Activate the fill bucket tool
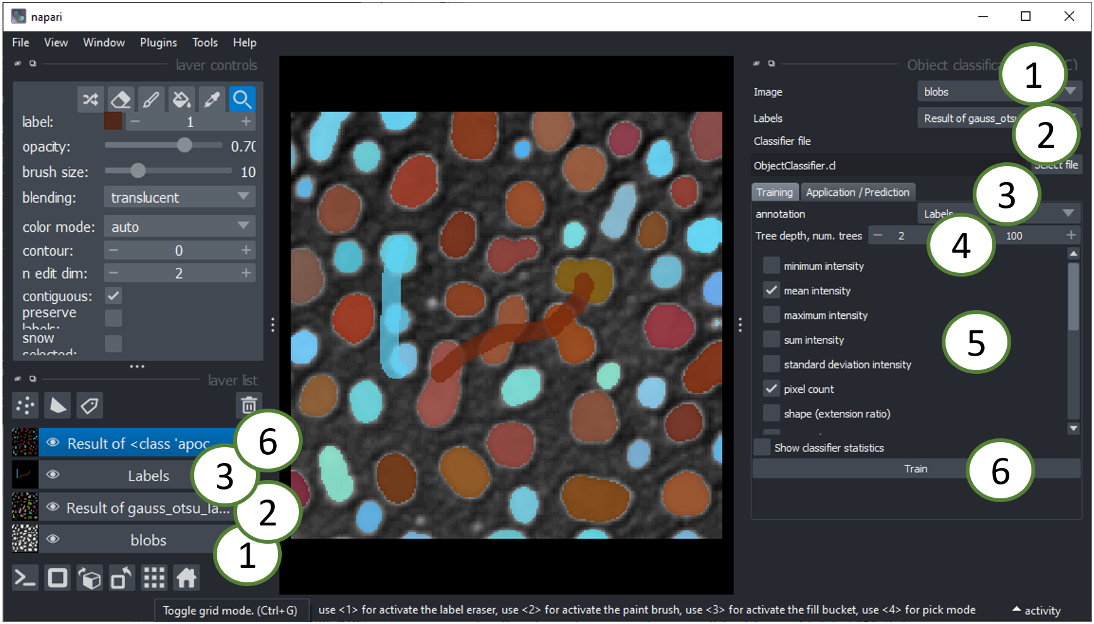Image resolution: width=1094 pixels, height=624 pixels. coord(181,99)
